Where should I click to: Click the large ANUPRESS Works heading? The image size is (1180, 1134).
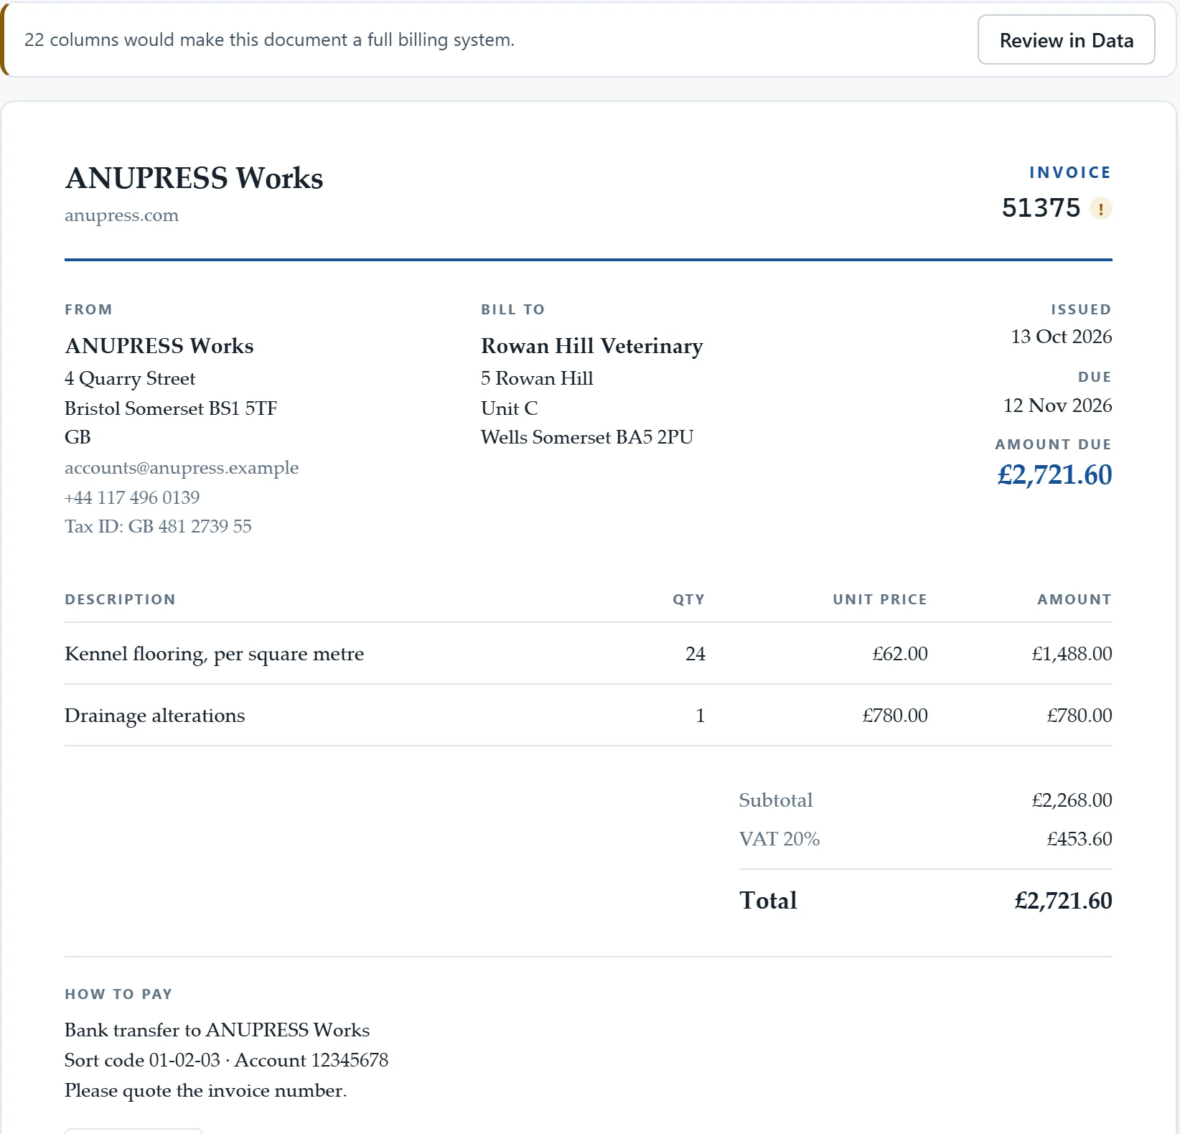[x=194, y=178]
